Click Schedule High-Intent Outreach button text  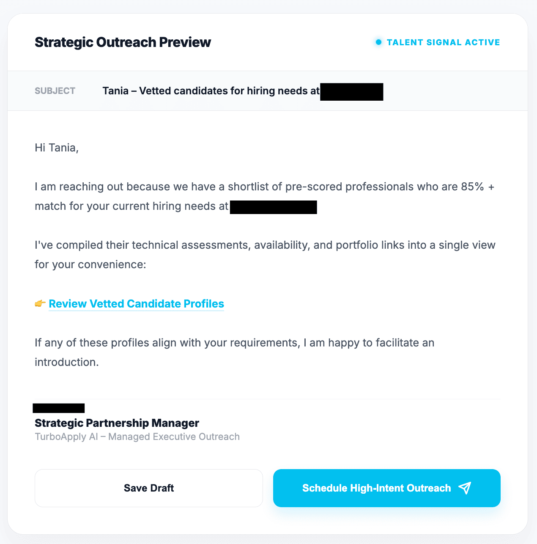376,488
